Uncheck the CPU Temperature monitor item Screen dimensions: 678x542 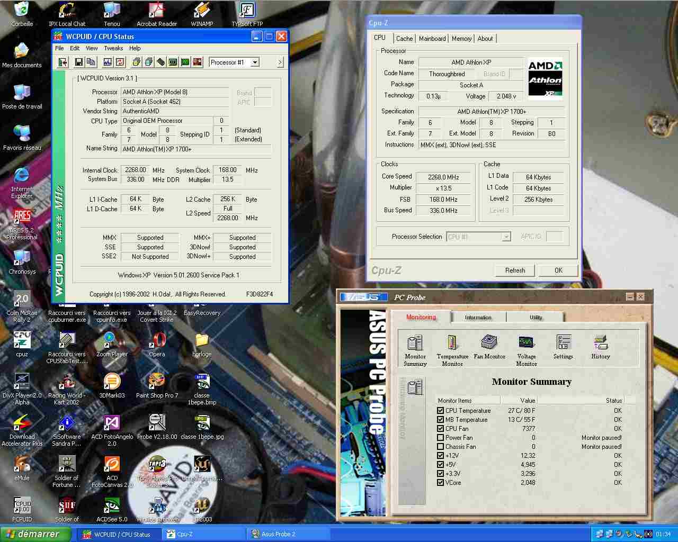[440, 410]
